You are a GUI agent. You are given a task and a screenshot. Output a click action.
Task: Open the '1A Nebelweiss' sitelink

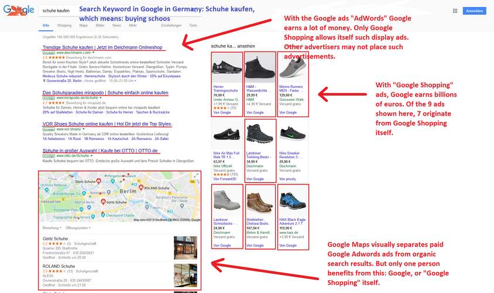pos(54,138)
